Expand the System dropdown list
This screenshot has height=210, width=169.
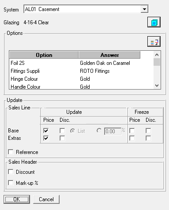click(144, 9)
